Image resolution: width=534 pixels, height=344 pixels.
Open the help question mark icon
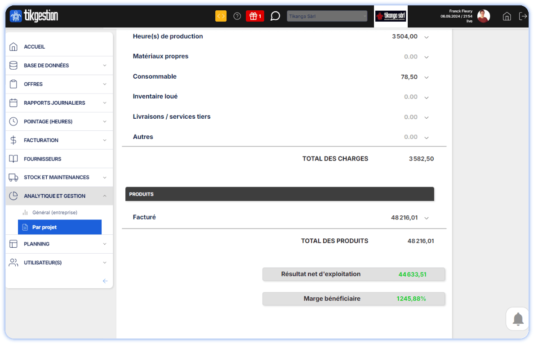(237, 16)
